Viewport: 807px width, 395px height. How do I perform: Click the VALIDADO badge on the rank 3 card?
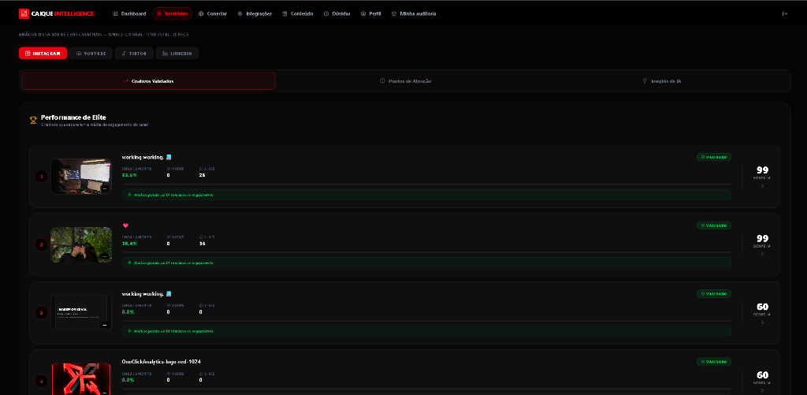(x=714, y=293)
